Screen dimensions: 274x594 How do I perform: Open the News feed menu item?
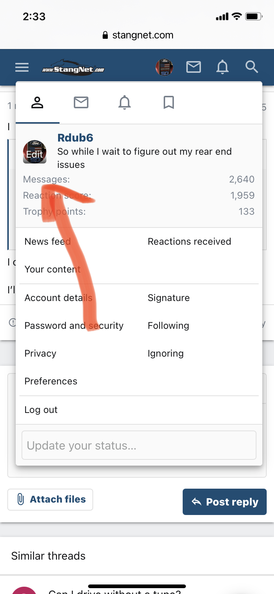[x=47, y=241]
